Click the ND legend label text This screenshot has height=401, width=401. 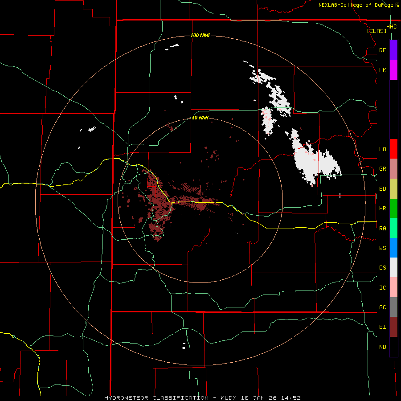[383, 347]
